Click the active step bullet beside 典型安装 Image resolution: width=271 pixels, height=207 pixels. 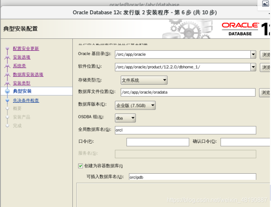pyautogui.click(x=7, y=91)
